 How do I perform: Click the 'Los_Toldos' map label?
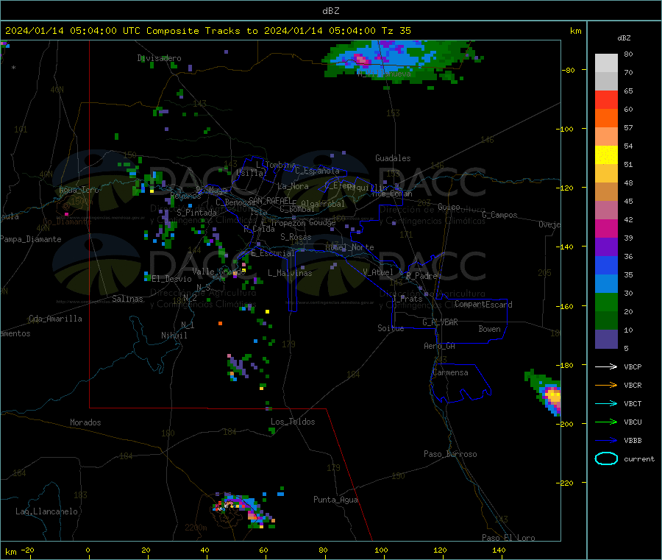(293, 422)
